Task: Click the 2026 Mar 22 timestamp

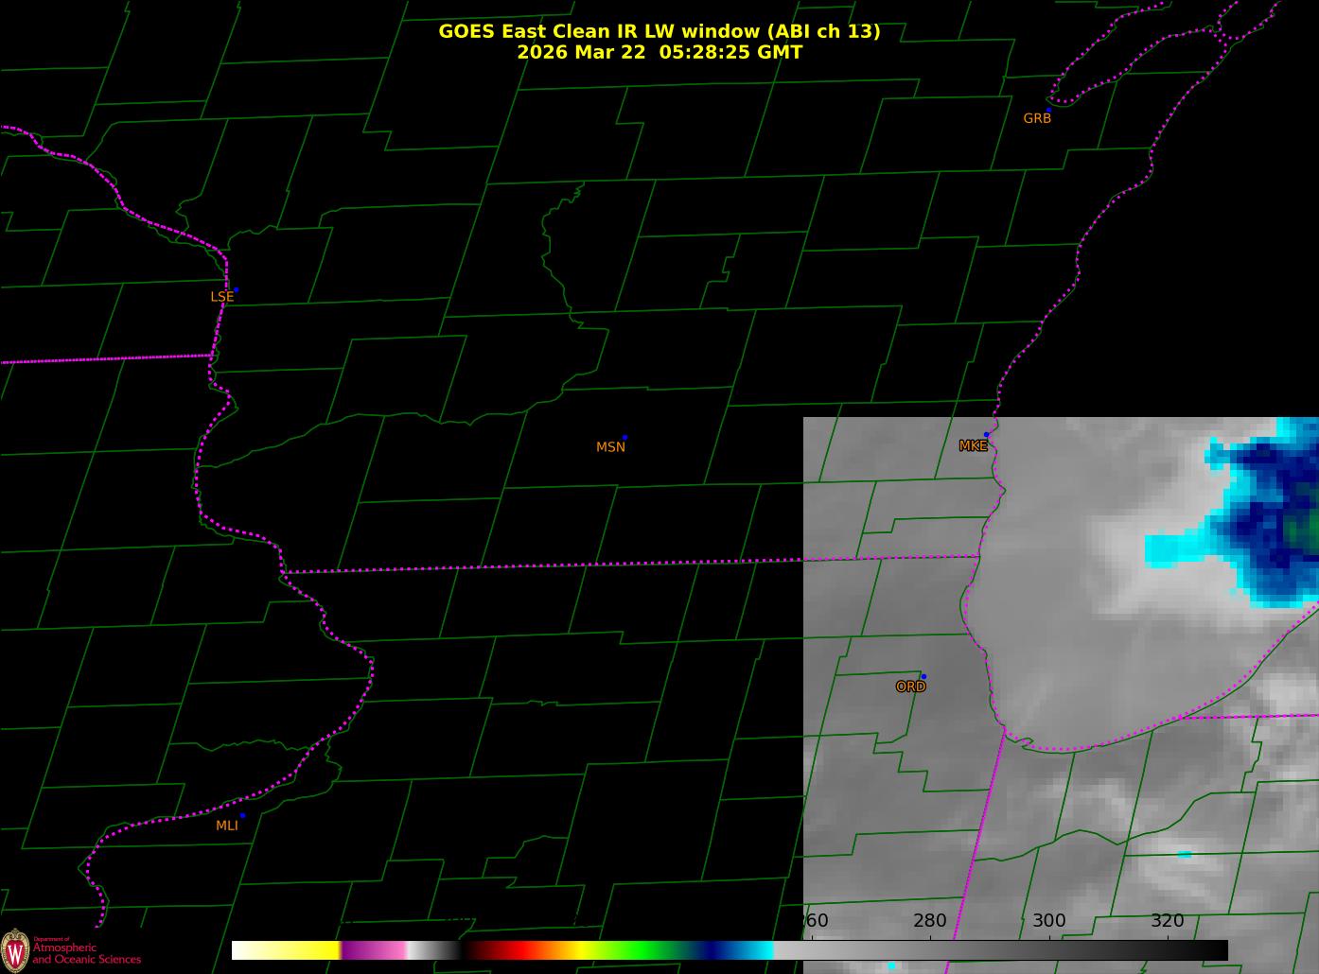Action: 659,52
